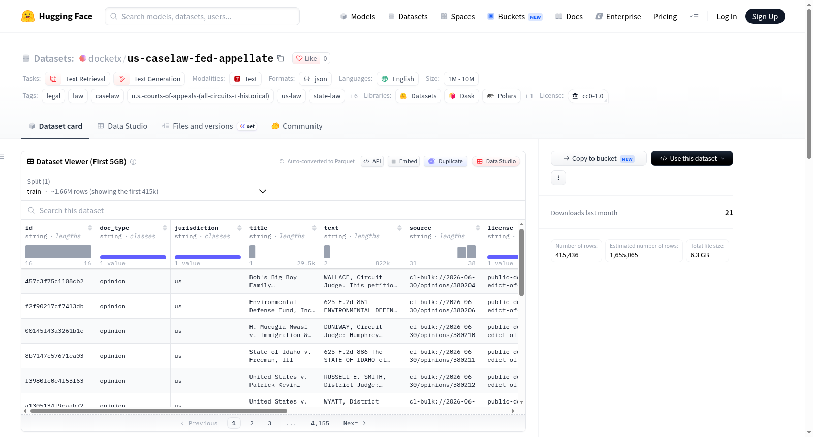
Task: Click the 1M - 10M size tag
Action: (x=461, y=79)
